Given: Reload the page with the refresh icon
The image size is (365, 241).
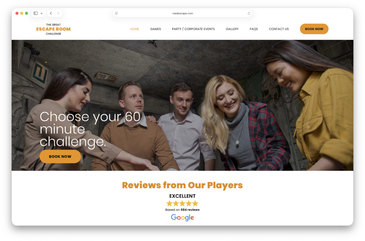Looking at the screenshot, I should tap(249, 13).
